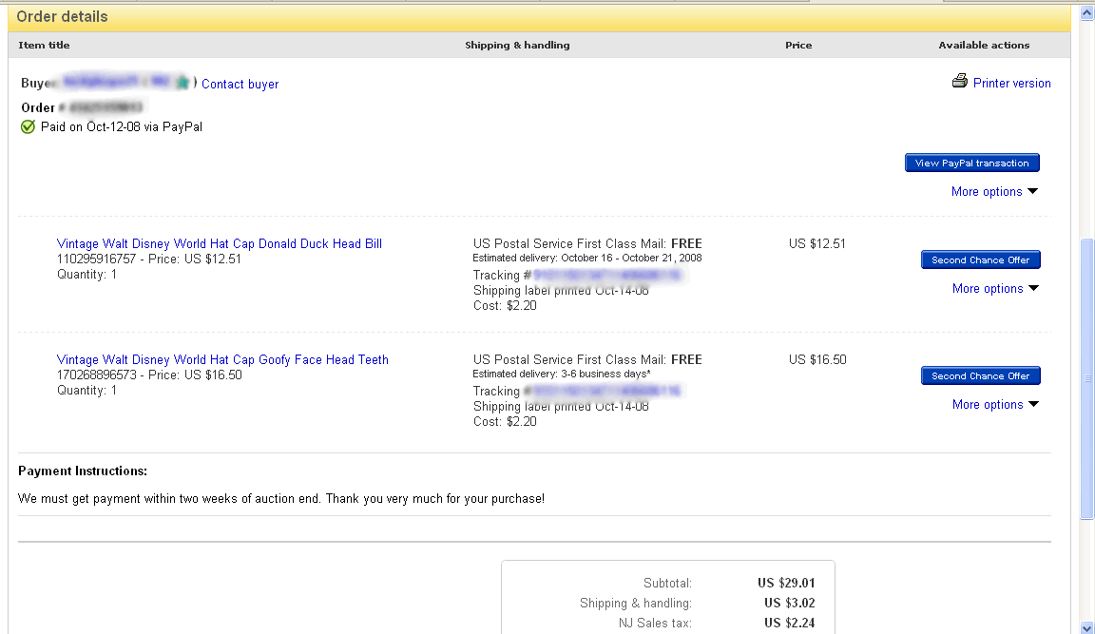Open the tracking number link for Goofy hat
1095x634 pixels.
click(x=606, y=391)
